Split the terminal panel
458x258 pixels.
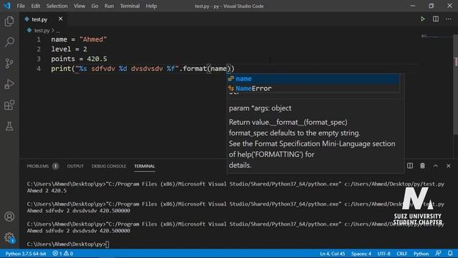[410, 166]
